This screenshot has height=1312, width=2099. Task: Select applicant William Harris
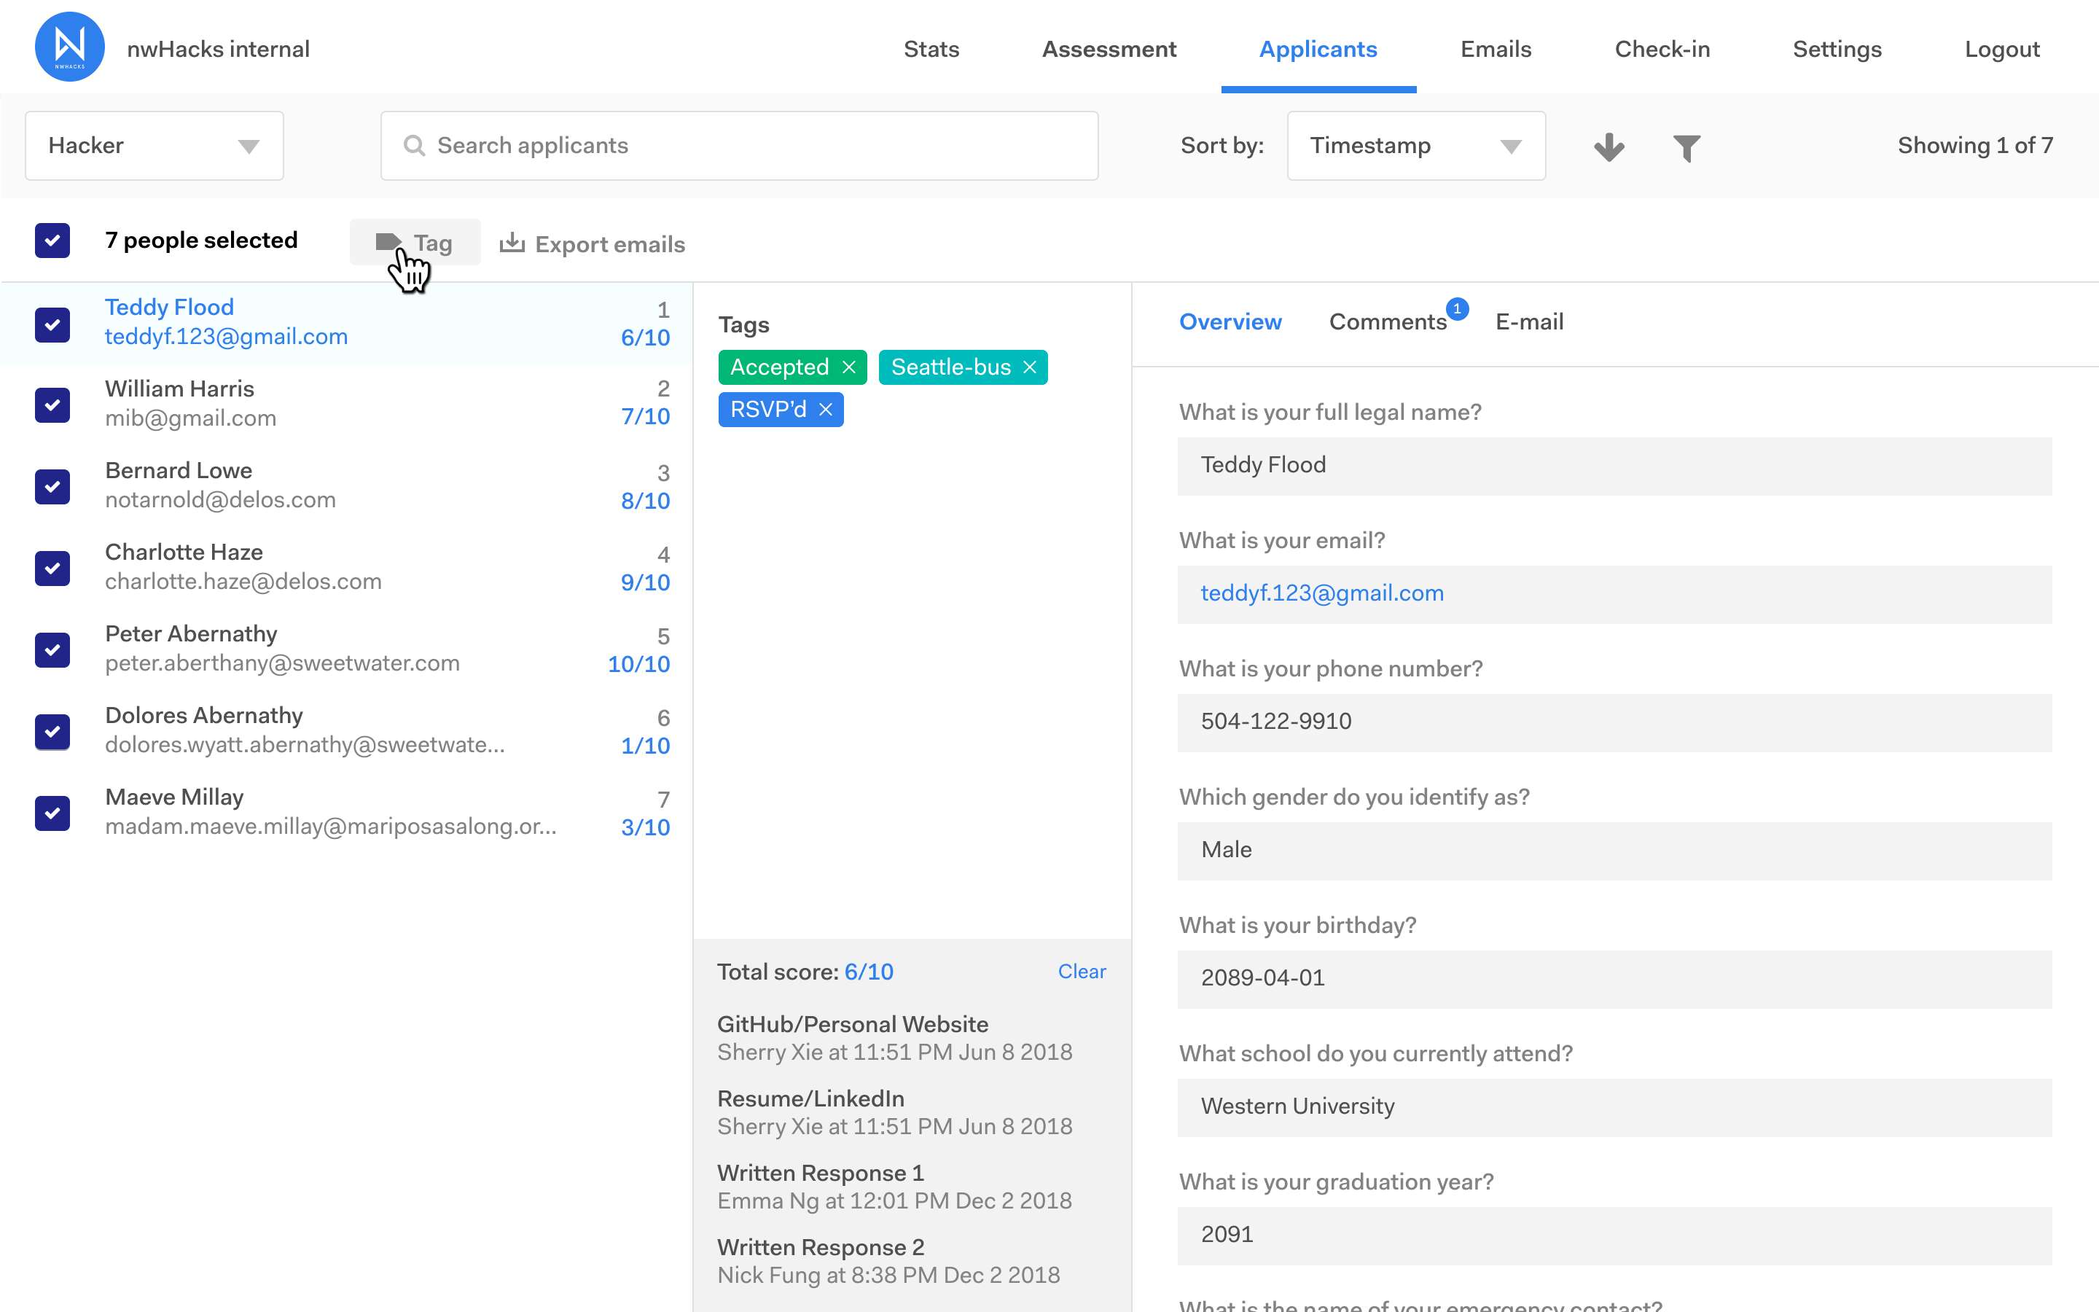pyautogui.click(x=347, y=404)
